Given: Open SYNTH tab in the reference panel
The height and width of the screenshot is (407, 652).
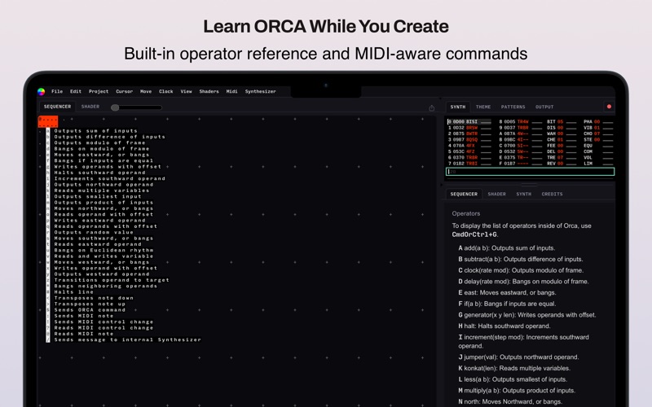Looking at the screenshot, I should point(524,194).
